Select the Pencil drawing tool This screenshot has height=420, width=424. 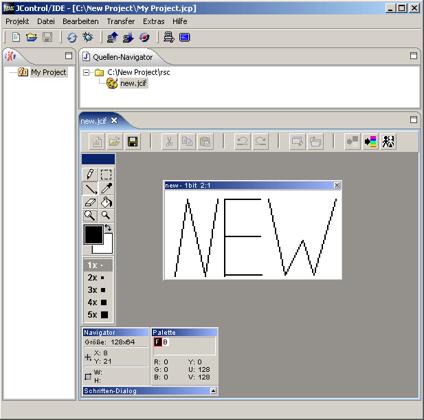(x=89, y=175)
